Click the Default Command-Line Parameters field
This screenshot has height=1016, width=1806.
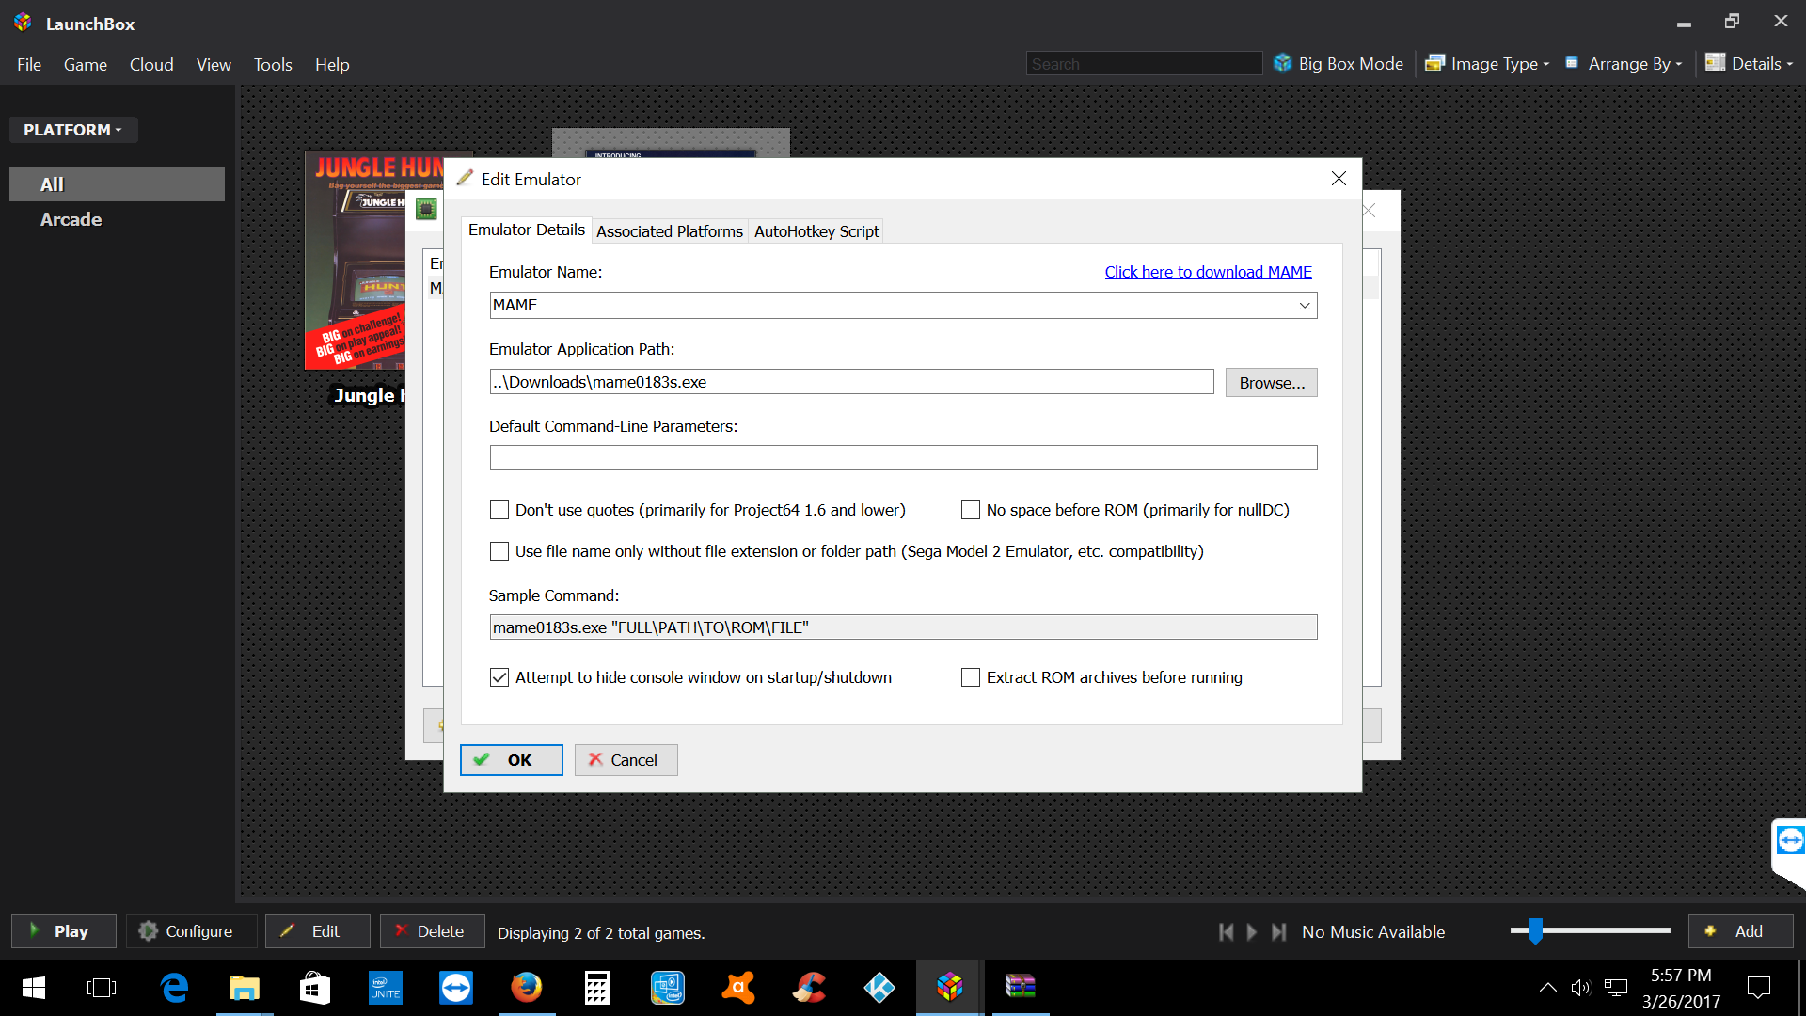tap(903, 458)
